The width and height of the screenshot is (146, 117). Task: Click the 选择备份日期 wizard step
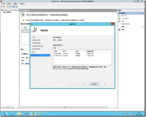[36, 40]
